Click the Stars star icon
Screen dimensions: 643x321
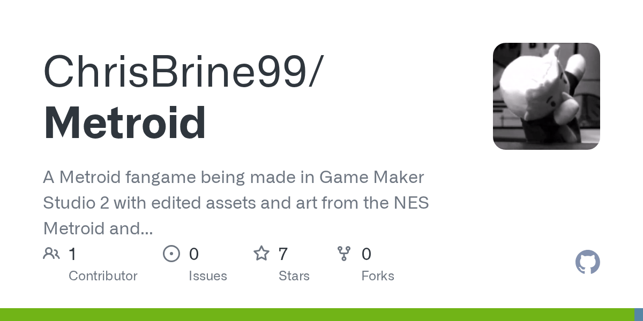(261, 254)
